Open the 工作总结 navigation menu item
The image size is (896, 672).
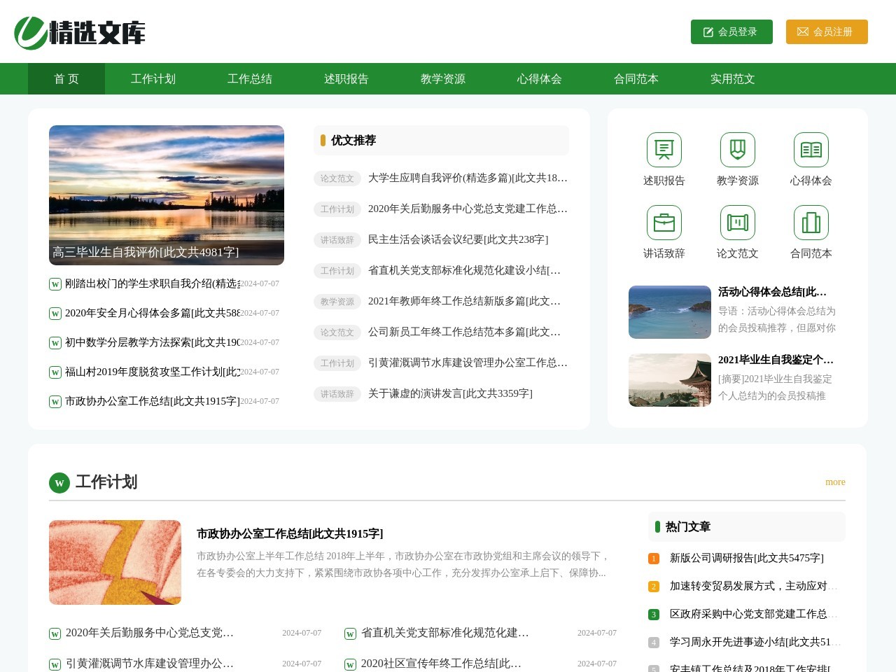[x=249, y=79]
